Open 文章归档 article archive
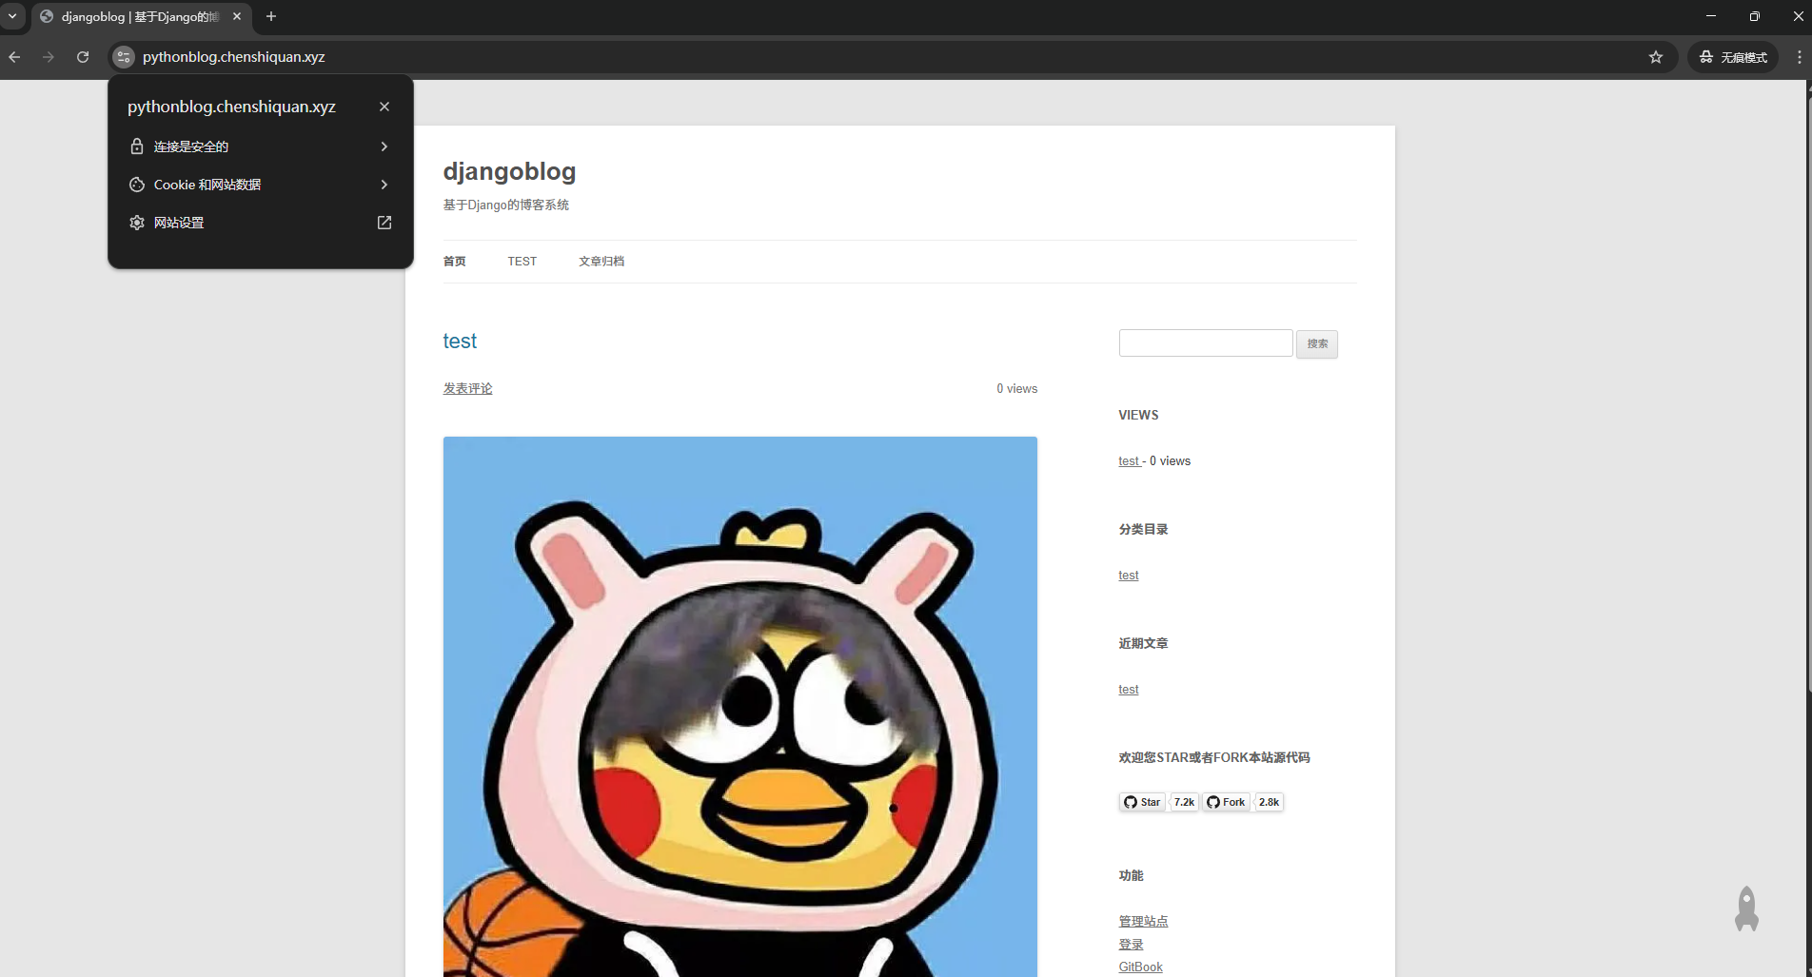 (601, 262)
